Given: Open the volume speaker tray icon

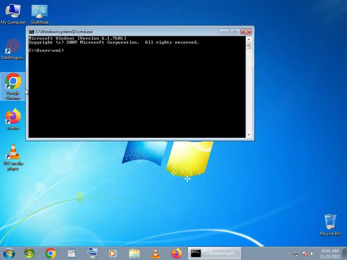Looking at the screenshot, I should (x=312, y=254).
